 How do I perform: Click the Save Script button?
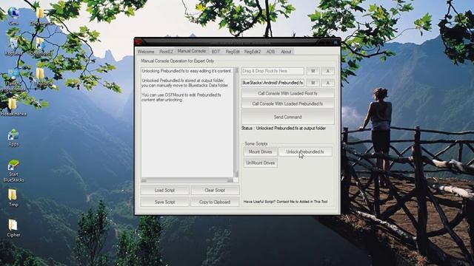click(164, 202)
